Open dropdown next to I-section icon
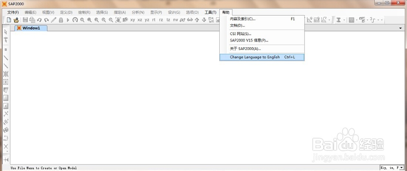This screenshot has height=171, width=407. [344, 20]
